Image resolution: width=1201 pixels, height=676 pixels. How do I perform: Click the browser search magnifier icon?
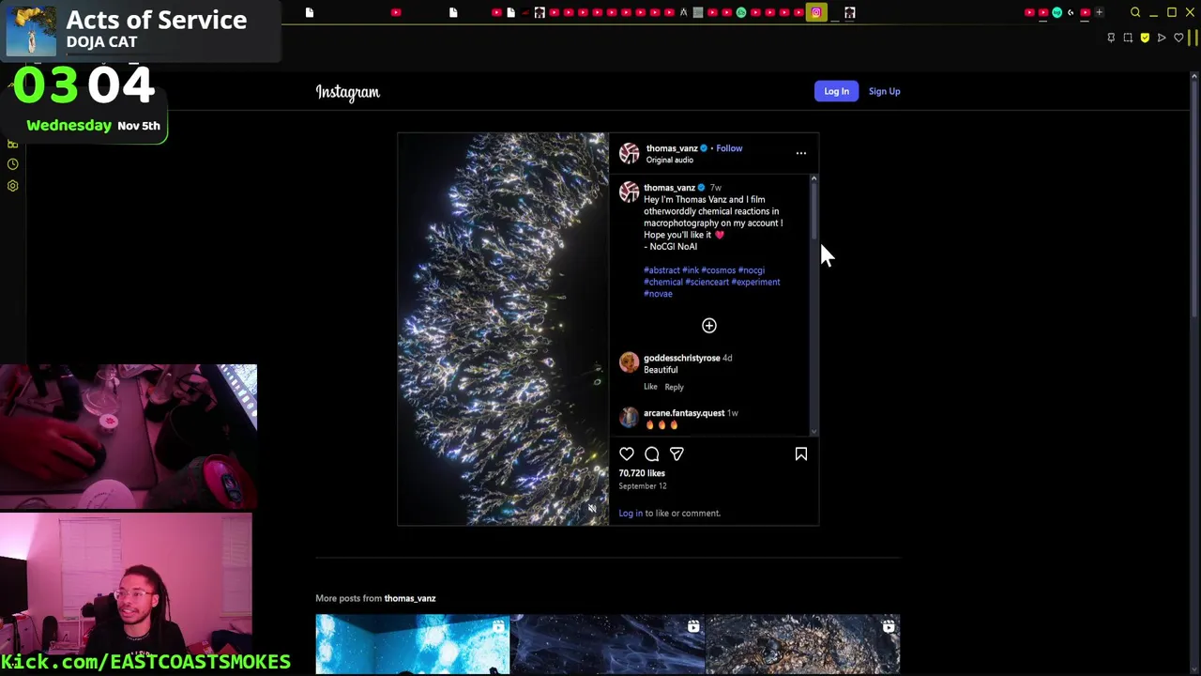pyautogui.click(x=1135, y=12)
